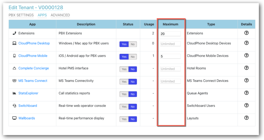The image size is (264, 140).
Task: Show details icon for Complete Concierge row
Action: [x=246, y=68]
